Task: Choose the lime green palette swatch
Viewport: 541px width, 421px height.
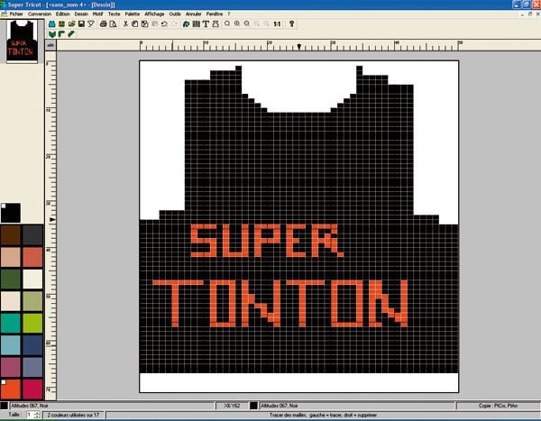Action: (32, 323)
